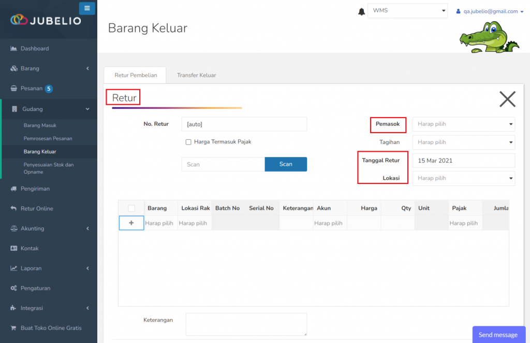Click the Tanggal Retur date field
Screen dimensions: 530x343
[463, 161]
